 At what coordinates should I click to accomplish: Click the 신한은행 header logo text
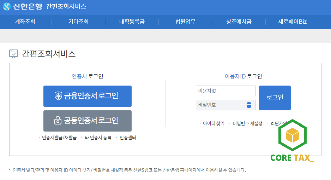[x=28, y=7]
